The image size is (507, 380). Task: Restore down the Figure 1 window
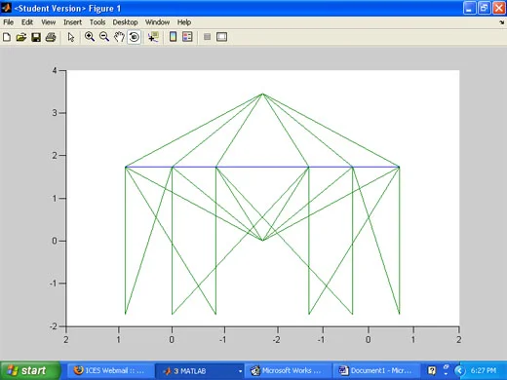[484, 8]
